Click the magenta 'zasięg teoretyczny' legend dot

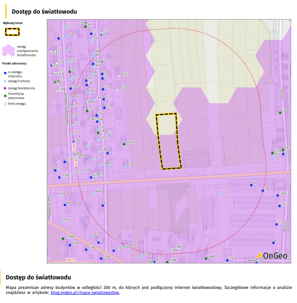pos(5,88)
